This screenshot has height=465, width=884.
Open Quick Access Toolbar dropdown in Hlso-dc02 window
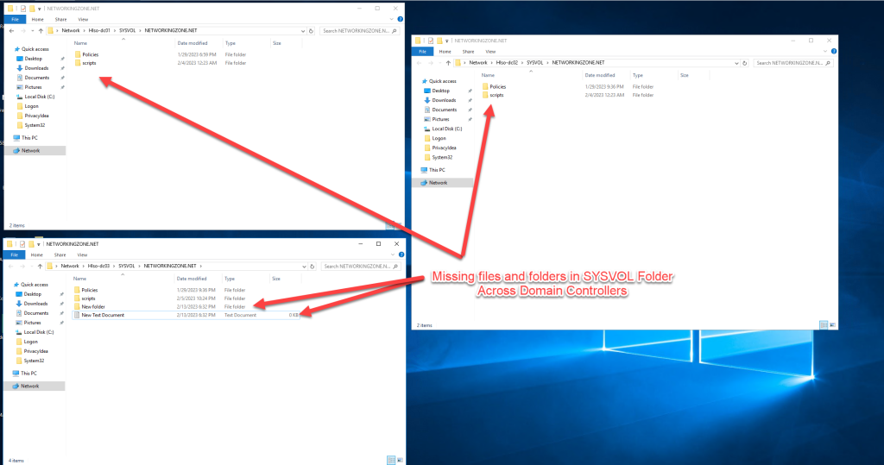(447, 41)
